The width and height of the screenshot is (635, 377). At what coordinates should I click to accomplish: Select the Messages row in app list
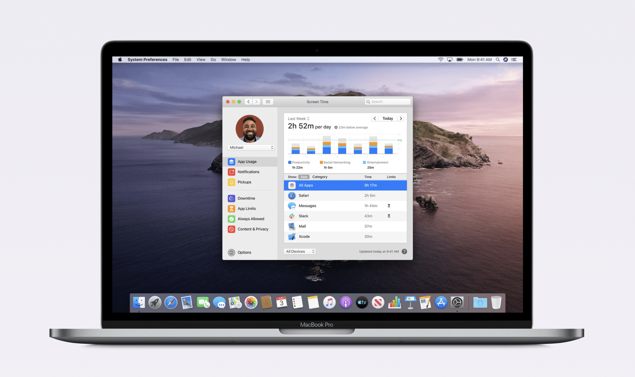345,206
